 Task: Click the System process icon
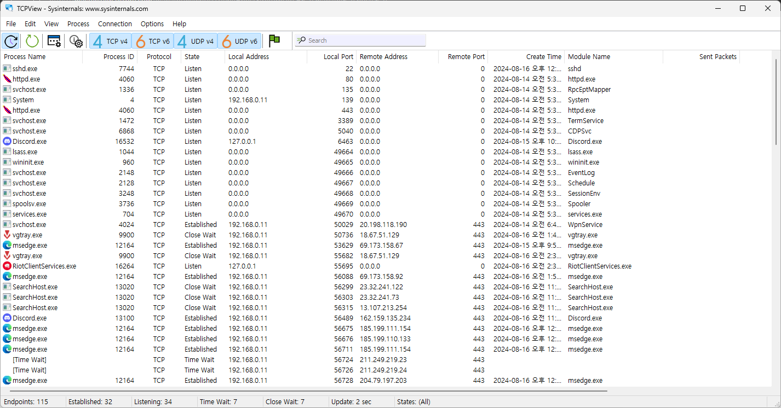point(7,100)
